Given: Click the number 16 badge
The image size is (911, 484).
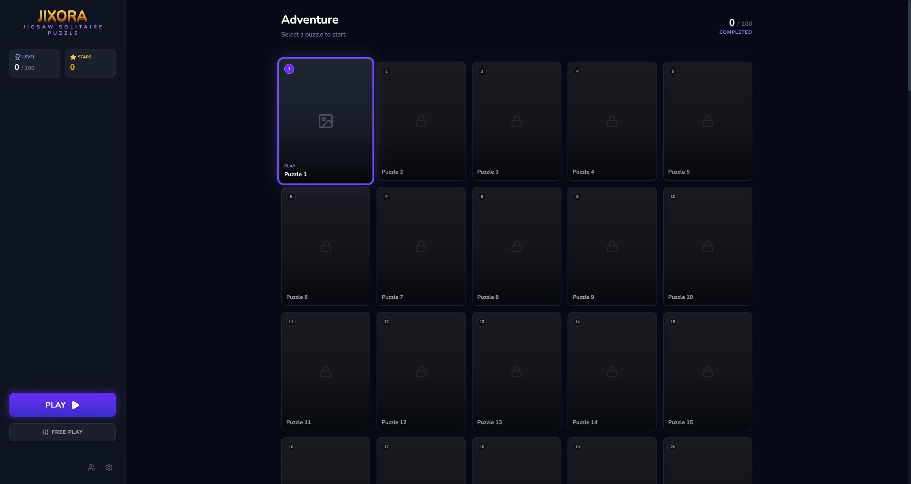Looking at the screenshot, I should click(x=291, y=447).
